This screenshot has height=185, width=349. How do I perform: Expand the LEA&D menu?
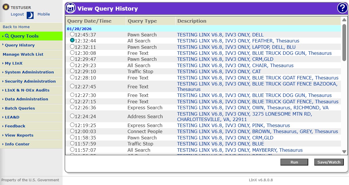click(31, 117)
